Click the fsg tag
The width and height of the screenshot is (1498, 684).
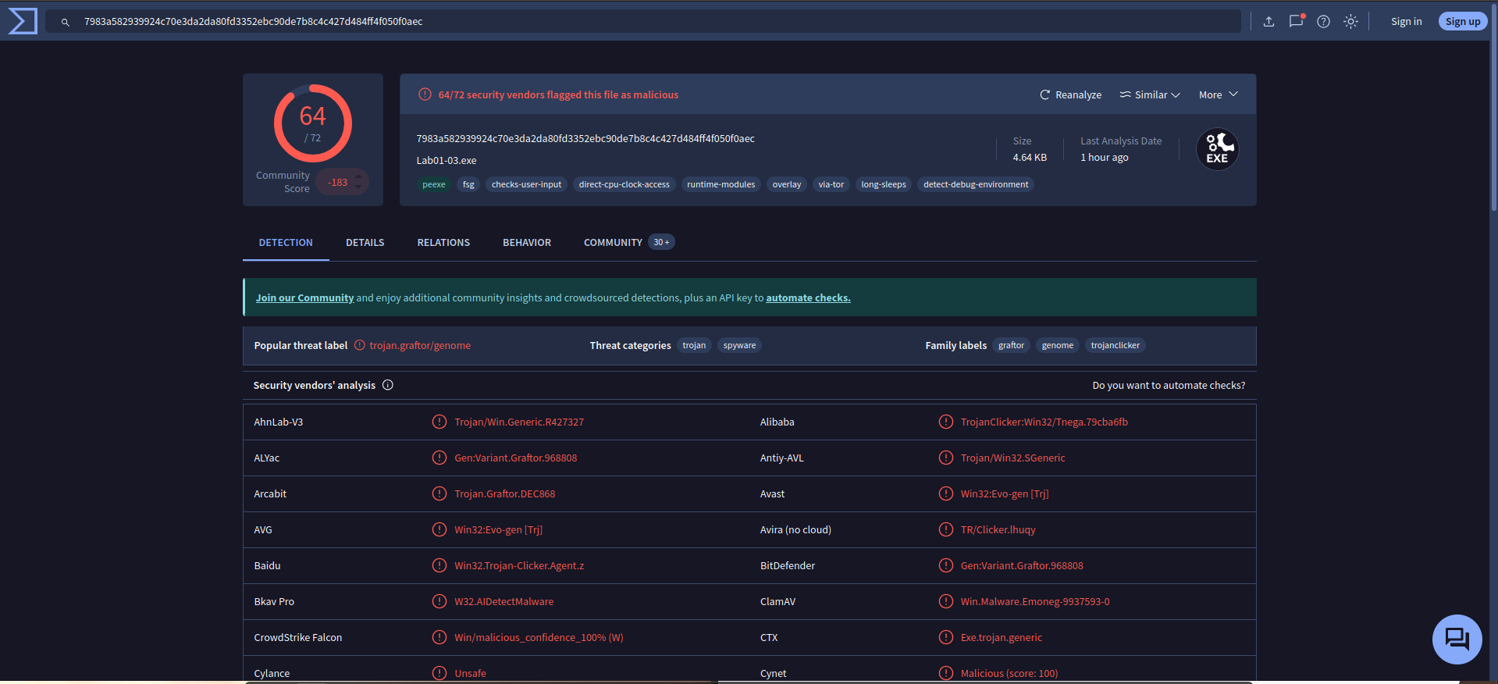coord(468,184)
